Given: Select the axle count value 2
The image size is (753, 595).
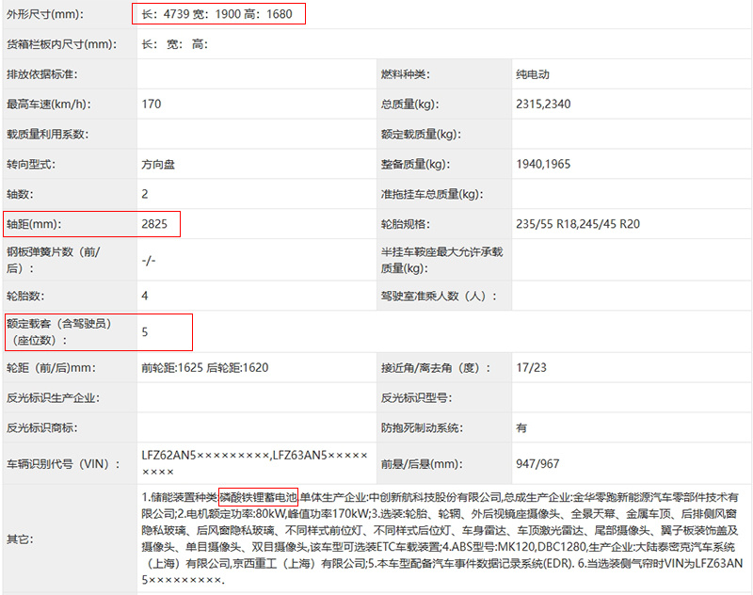Looking at the screenshot, I should pos(145,194).
